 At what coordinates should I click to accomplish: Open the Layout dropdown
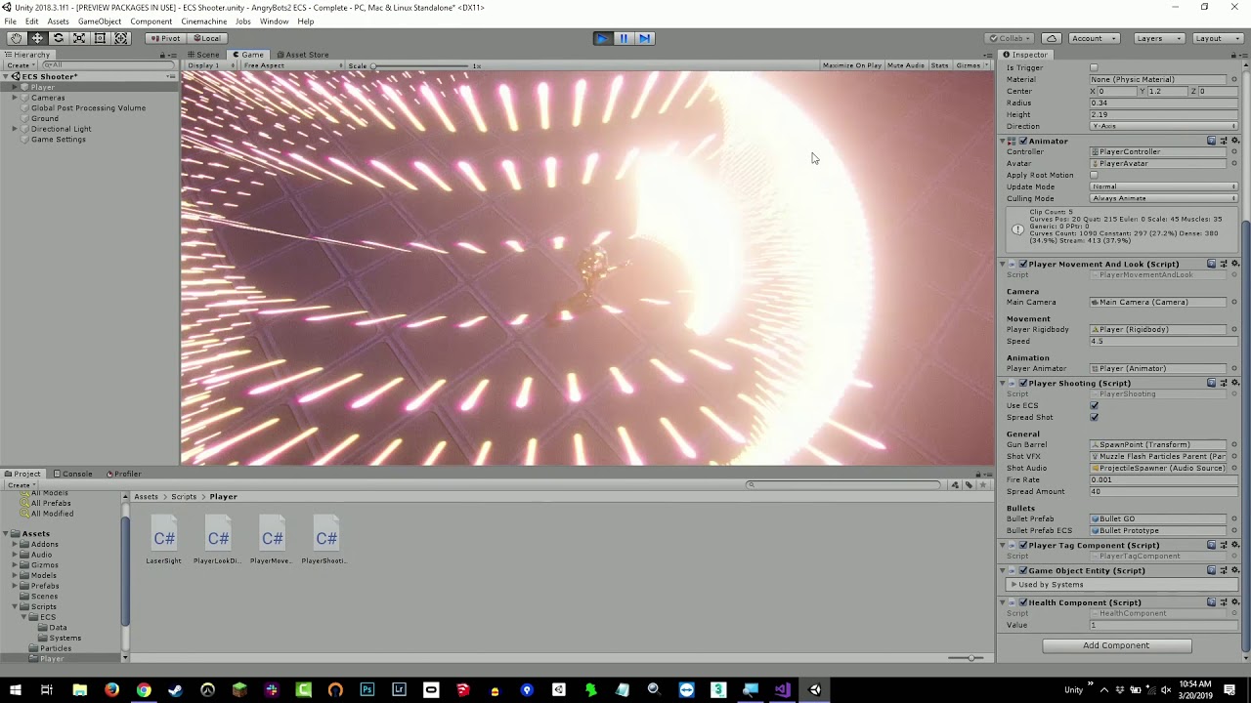[1216, 38]
